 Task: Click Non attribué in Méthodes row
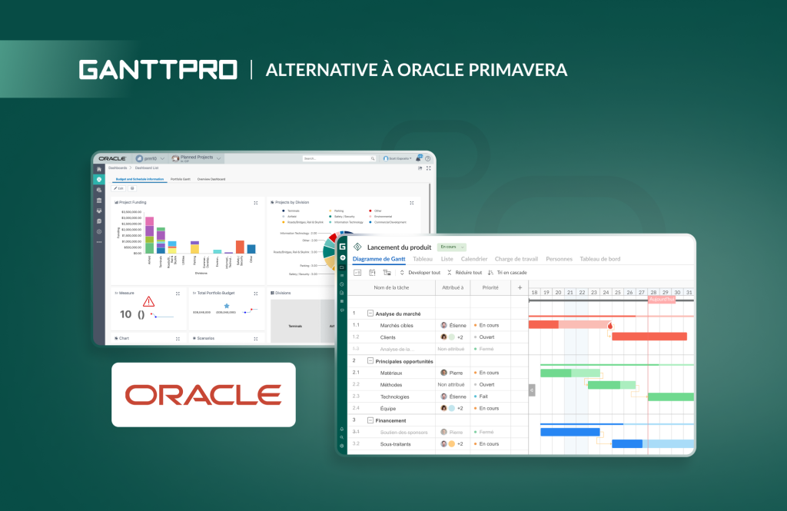click(x=450, y=384)
